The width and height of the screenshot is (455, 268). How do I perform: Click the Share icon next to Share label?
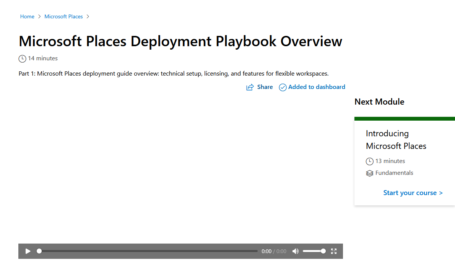(x=249, y=87)
